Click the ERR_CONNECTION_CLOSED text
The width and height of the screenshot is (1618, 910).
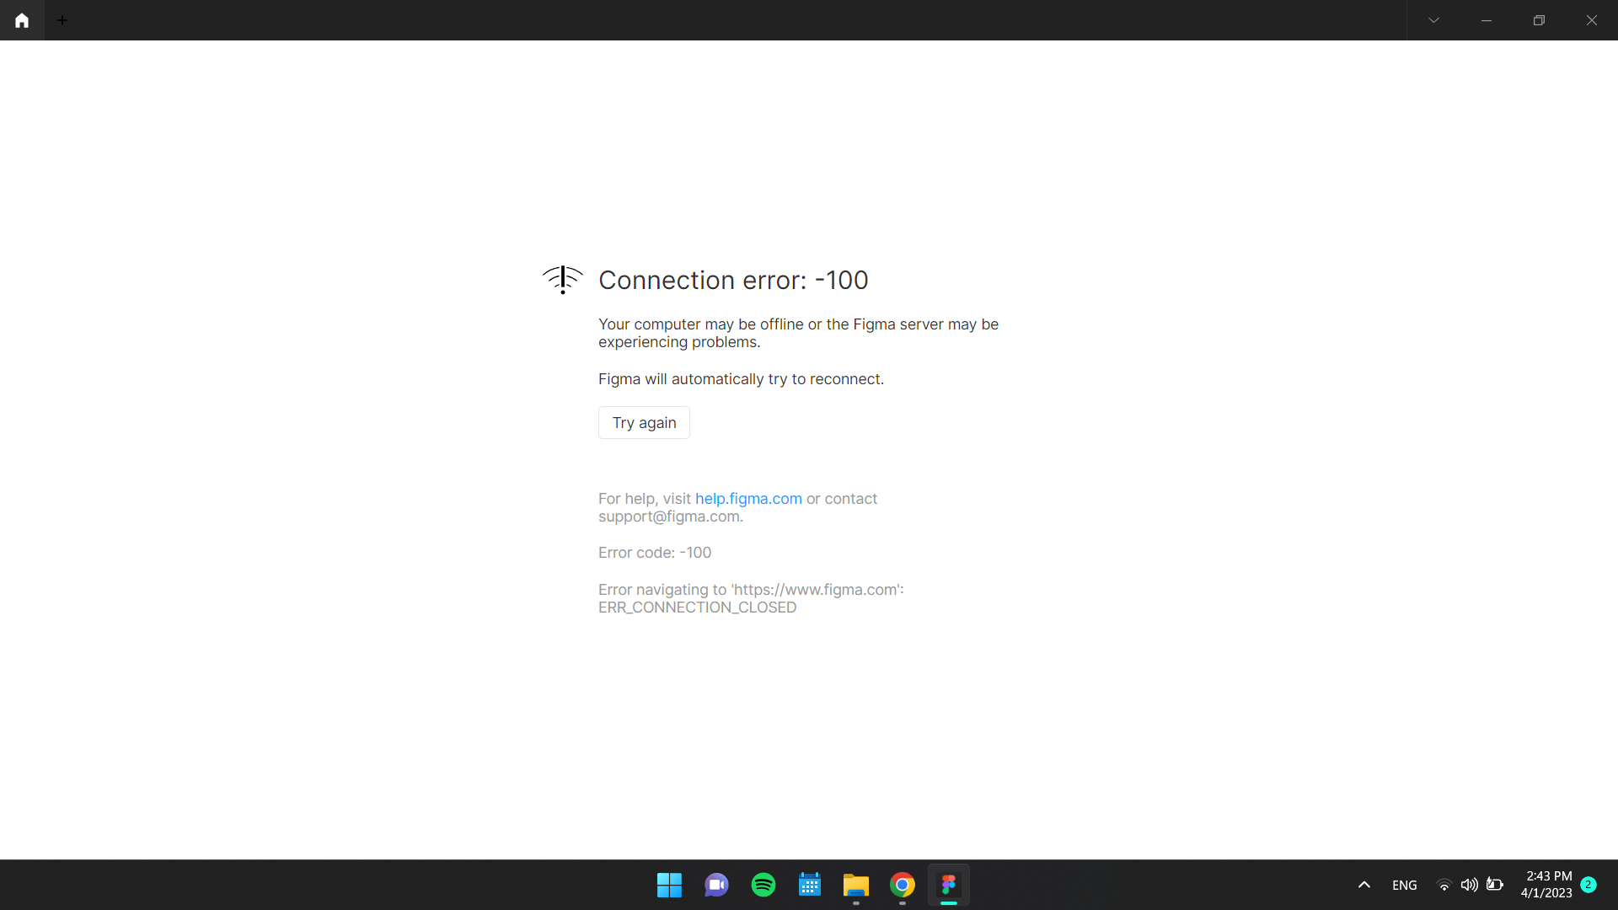pyautogui.click(x=697, y=608)
